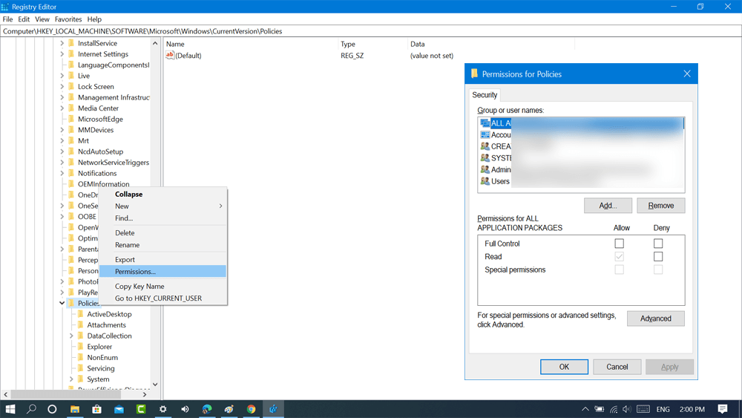Open Camtasia green icon in taskbar
Viewport: 742px width, 418px height.
pyautogui.click(x=141, y=409)
